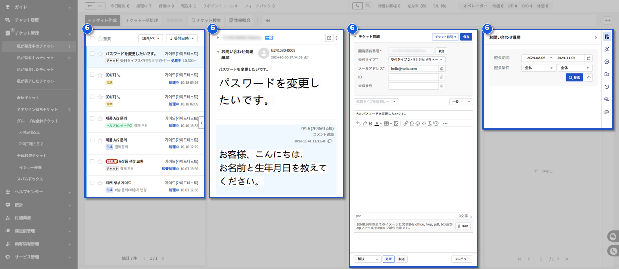Star the パスワードを変更したいです。 ticket as important
Image resolution: width=619 pixels, height=269 pixels.
100,54
